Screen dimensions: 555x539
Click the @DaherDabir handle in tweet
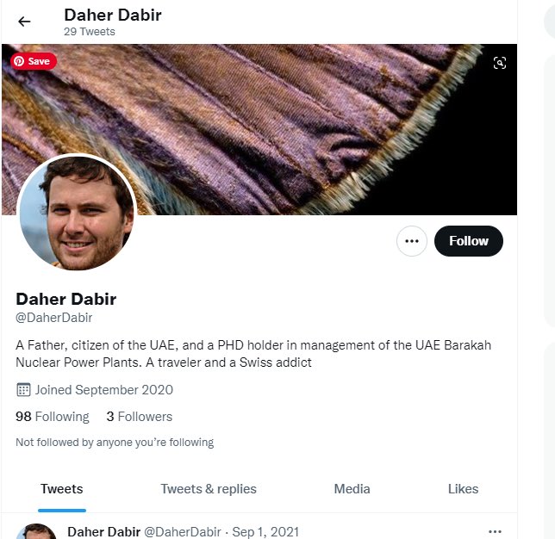[x=183, y=532]
